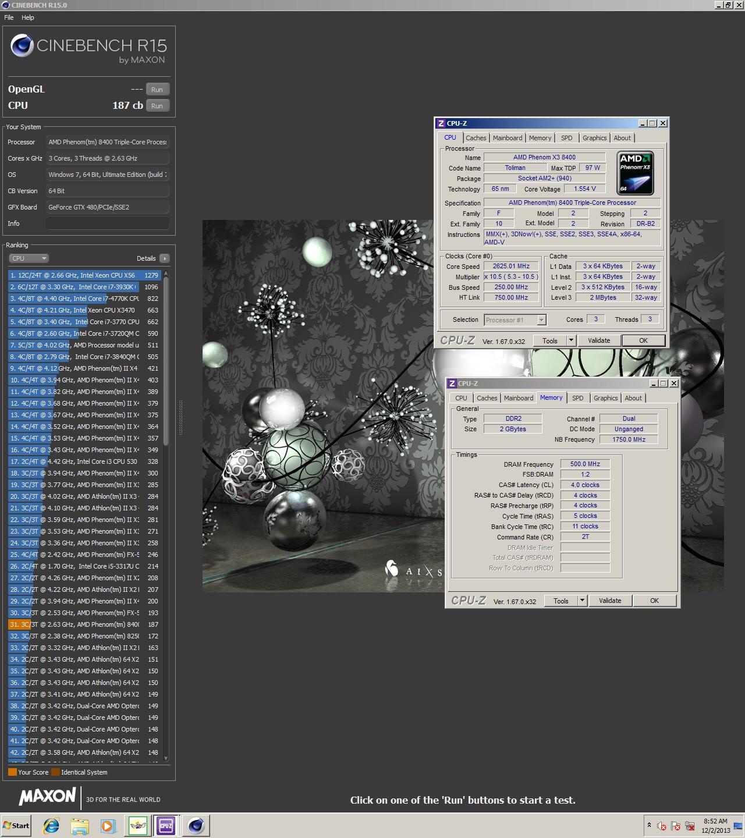Launch Windows Media Player from taskbar
745x838 pixels.
[108, 825]
